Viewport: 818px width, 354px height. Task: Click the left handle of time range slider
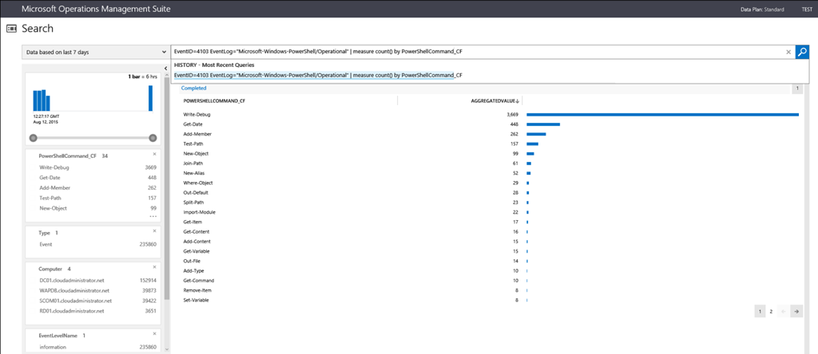(x=34, y=137)
